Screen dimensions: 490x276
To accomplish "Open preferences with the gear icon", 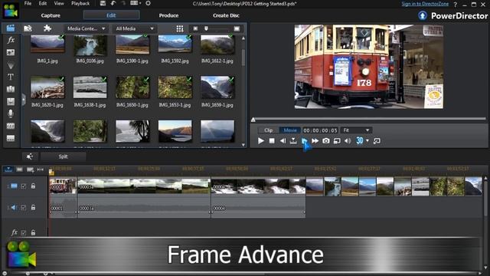I will 148,3.
